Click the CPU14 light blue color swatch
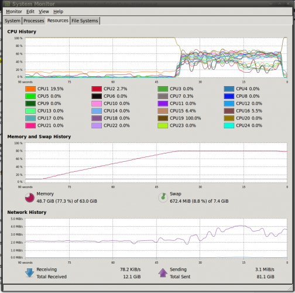Screen dimensions: 295x293 click(x=97, y=111)
